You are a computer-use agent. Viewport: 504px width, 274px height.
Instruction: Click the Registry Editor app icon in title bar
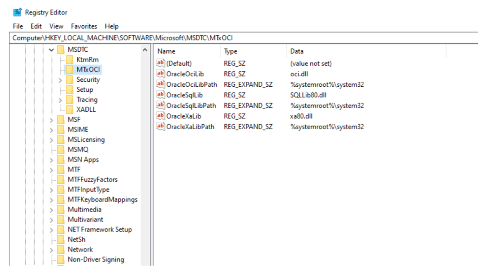pyautogui.click(x=17, y=12)
